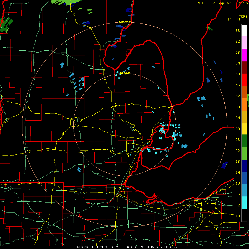Click the "KDTX" radar site identifier
This screenshot has height=249, width=249.
pos(132,247)
